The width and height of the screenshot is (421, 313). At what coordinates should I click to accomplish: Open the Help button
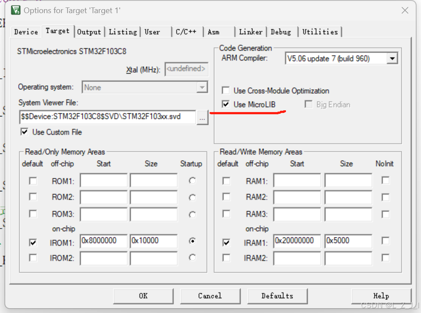(381, 296)
